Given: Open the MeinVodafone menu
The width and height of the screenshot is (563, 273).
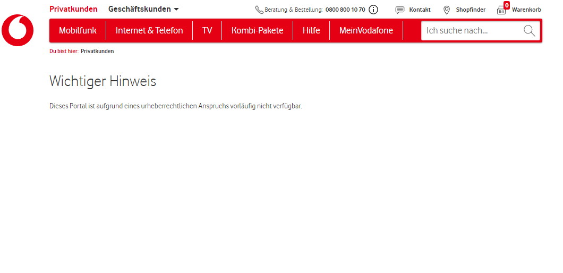Looking at the screenshot, I should coord(366,30).
